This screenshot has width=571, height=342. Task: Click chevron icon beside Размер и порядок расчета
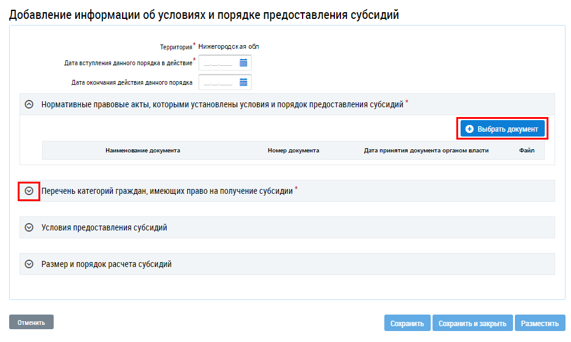coord(29,264)
